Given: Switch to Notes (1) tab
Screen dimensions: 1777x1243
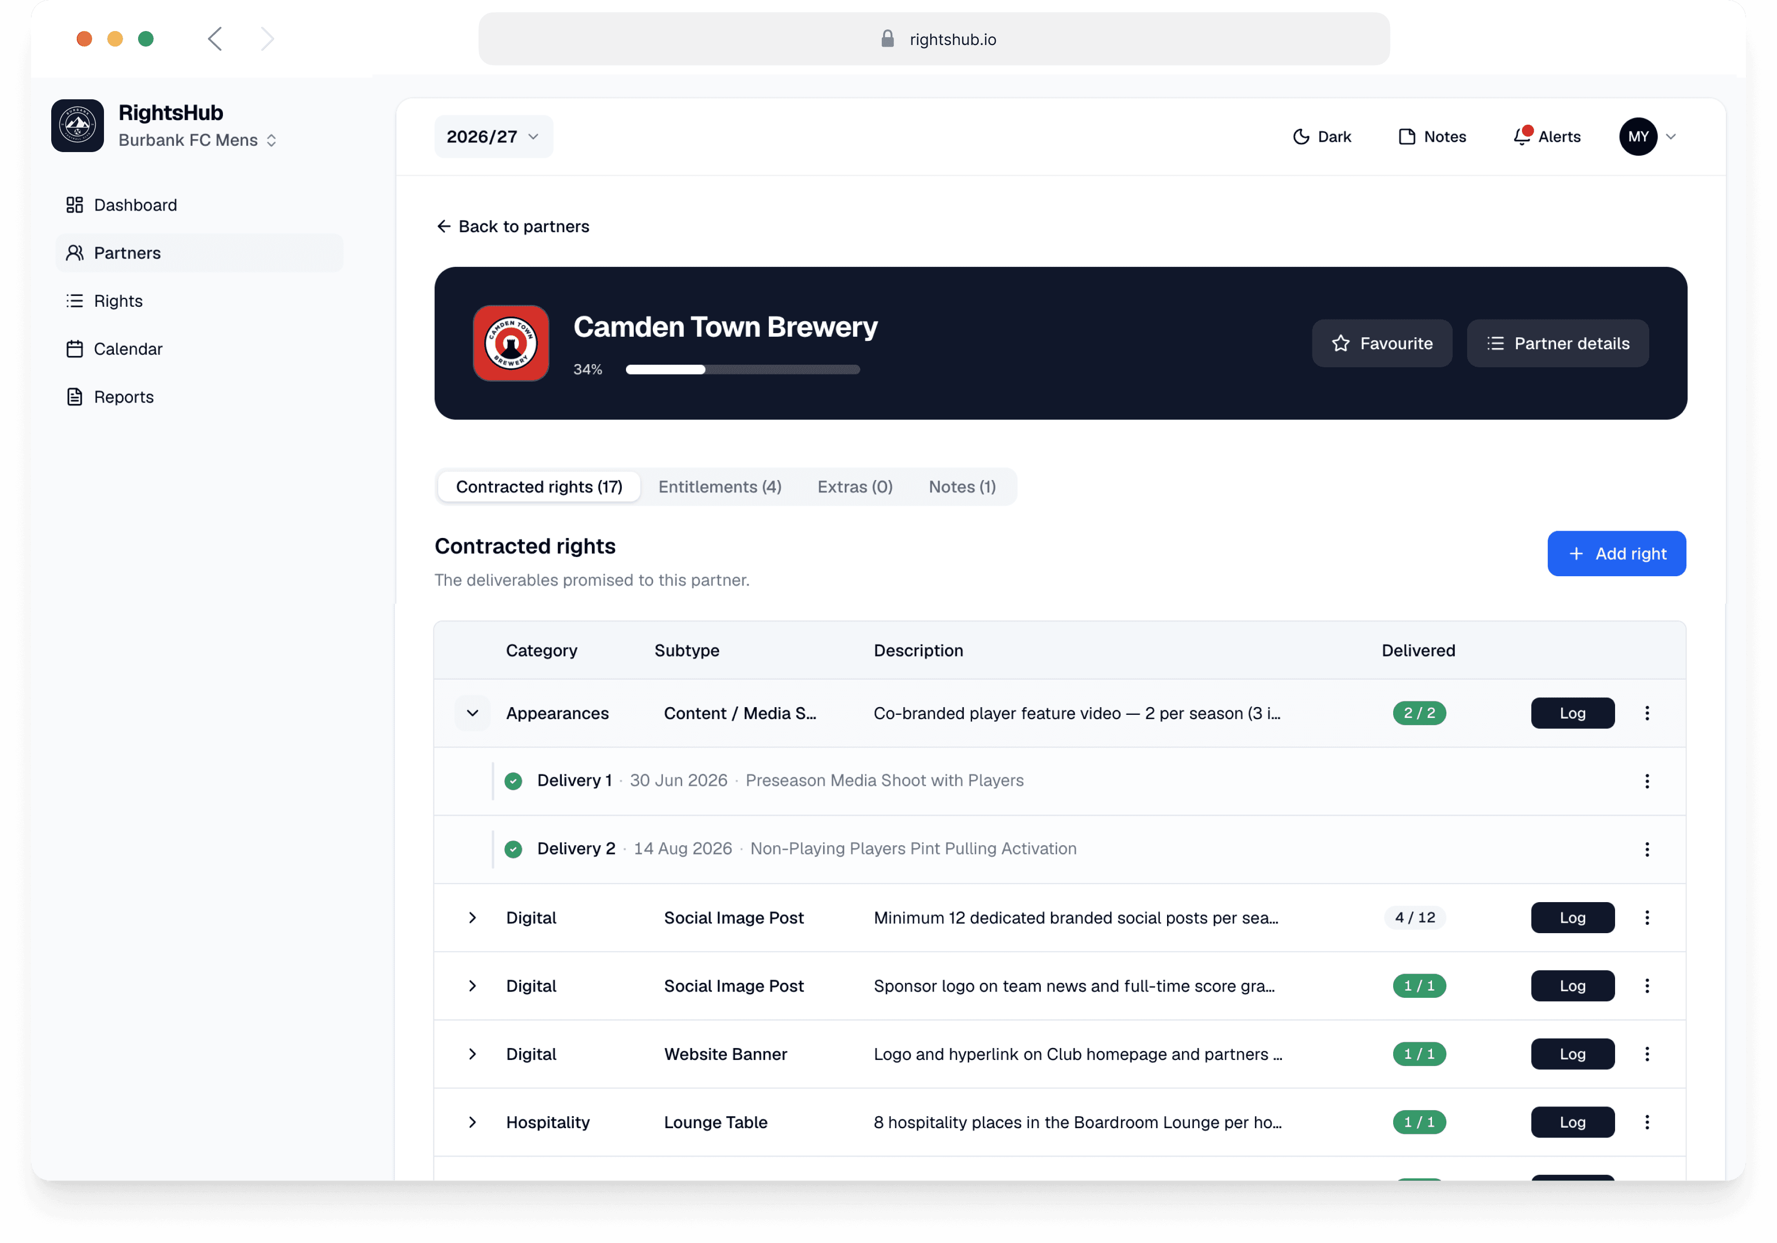Looking at the screenshot, I should [x=962, y=487].
